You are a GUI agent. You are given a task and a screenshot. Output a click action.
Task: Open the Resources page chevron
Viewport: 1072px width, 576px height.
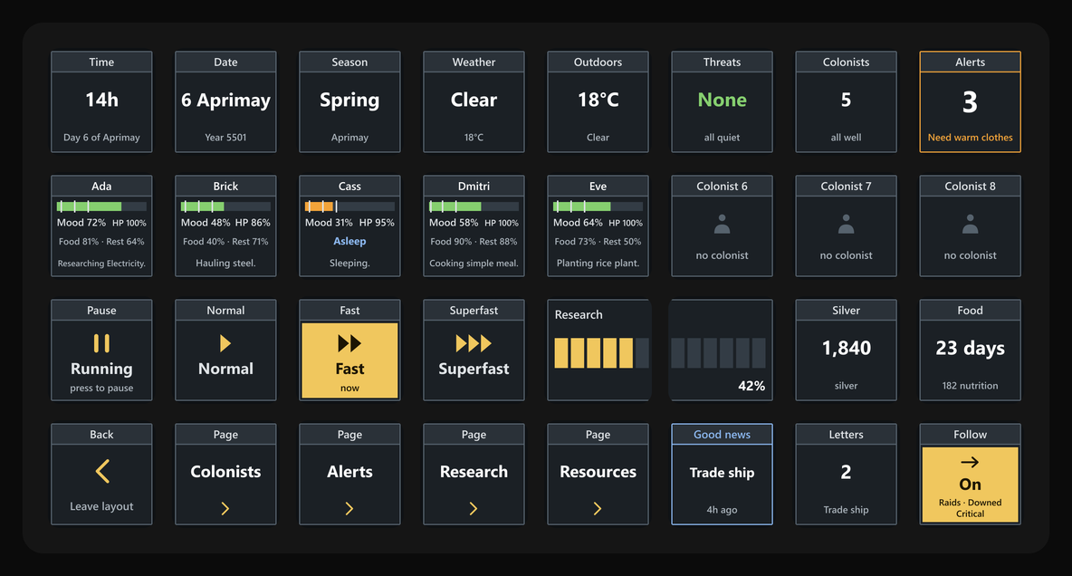click(x=598, y=508)
